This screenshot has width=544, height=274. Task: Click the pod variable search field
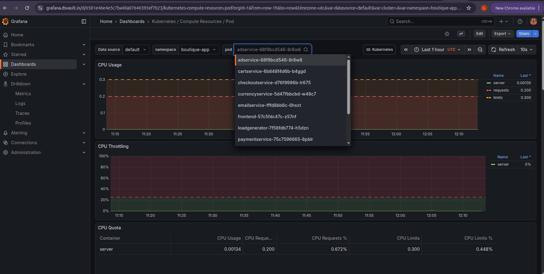tap(273, 50)
